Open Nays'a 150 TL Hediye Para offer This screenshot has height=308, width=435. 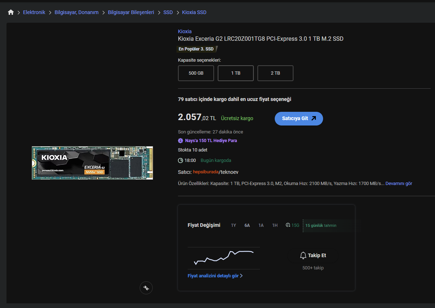211,141
